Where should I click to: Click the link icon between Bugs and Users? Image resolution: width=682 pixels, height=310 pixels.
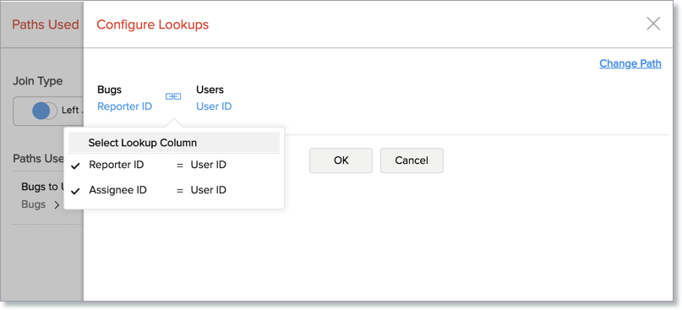tap(173, 96)
